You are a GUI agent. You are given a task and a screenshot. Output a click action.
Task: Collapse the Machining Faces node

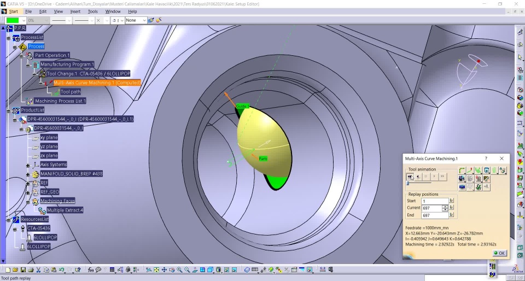[28, 201]
